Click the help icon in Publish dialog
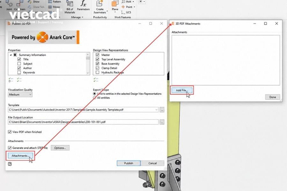287x191 pixels. 10,164
